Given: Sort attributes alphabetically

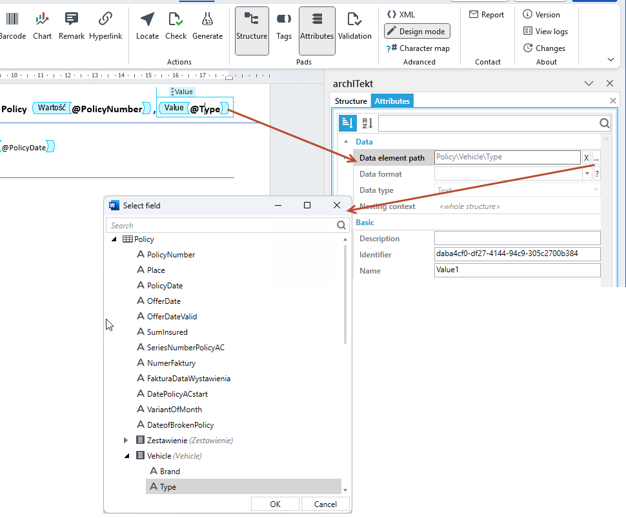Looking at the screenshot, I should coord(367,123).
